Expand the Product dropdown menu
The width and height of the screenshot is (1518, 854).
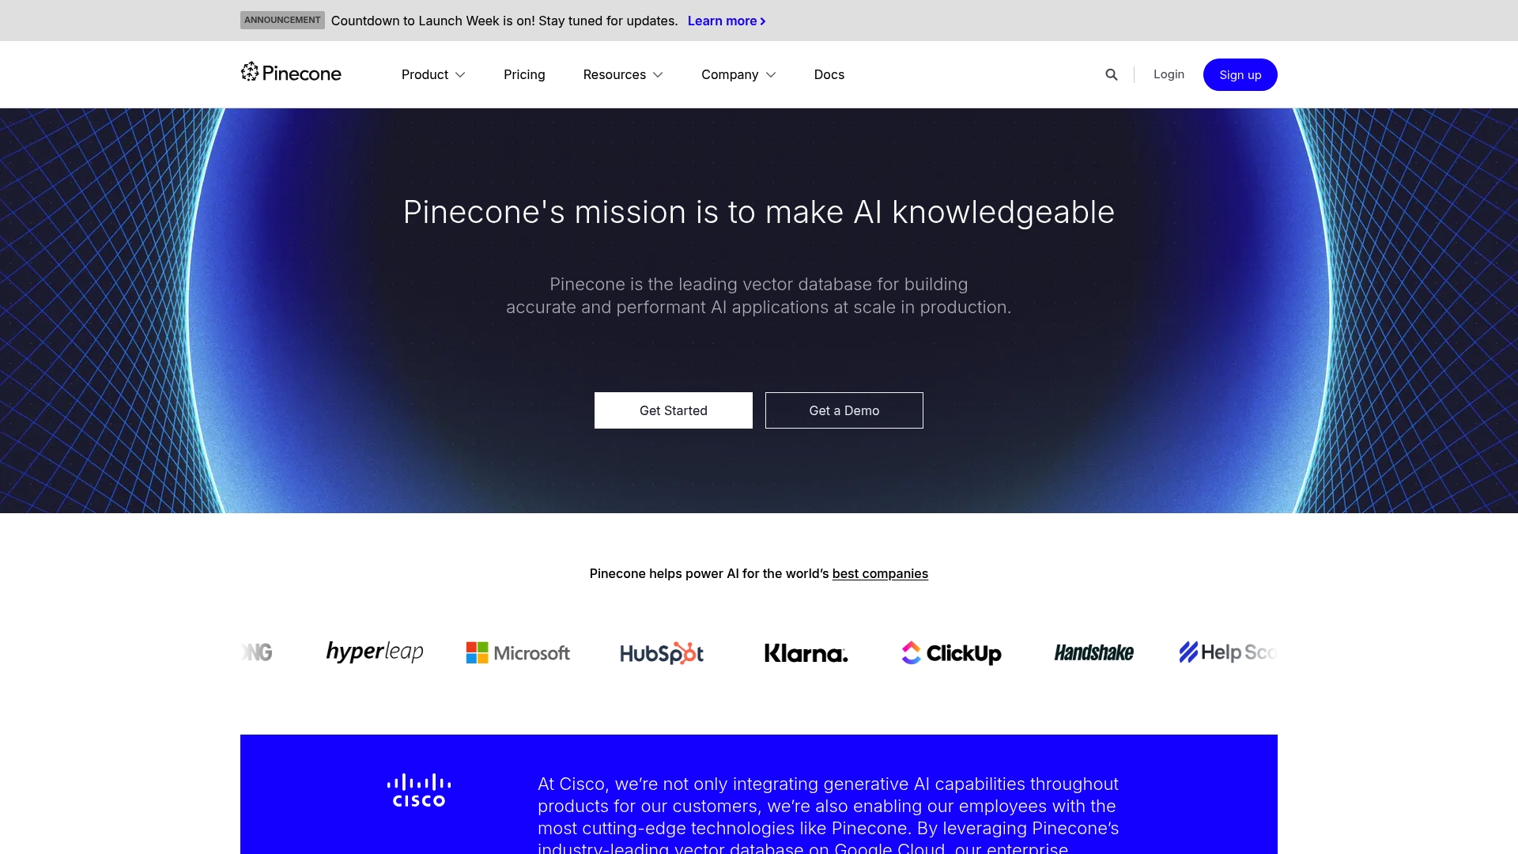[432, 74]
